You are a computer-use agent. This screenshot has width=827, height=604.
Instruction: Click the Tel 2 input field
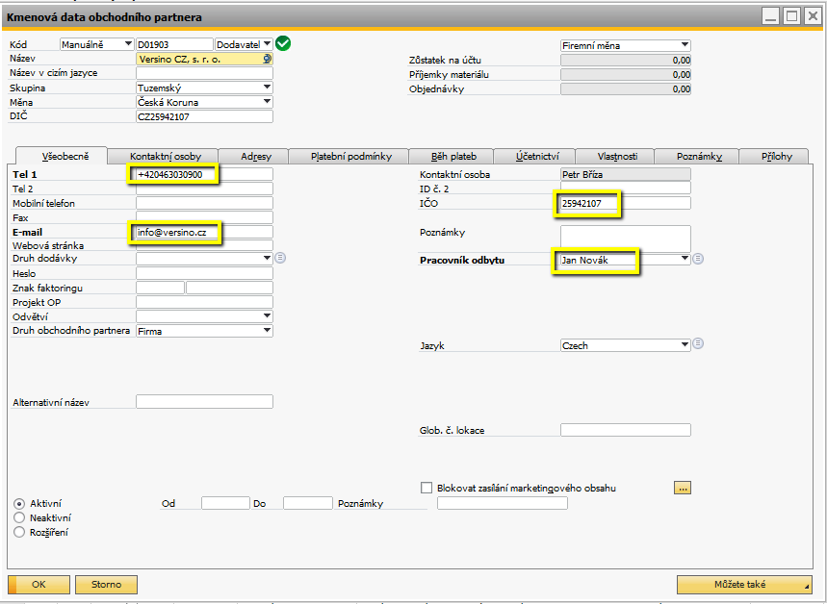[205, 189]
